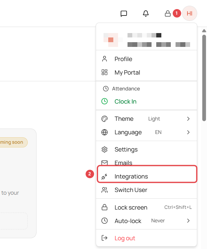
Task: Select Lock screen menu entry
Action: pyautogui.click(x=146, y=207)
